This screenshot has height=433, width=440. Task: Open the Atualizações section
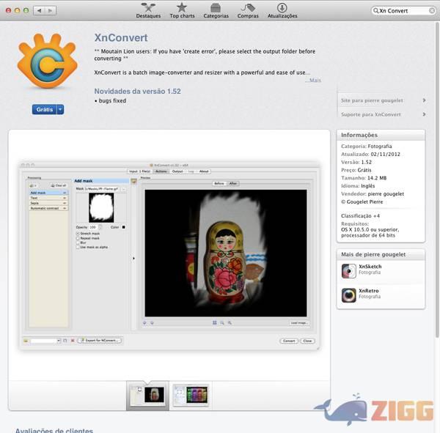pyautogui.click(x=282, y=10)
